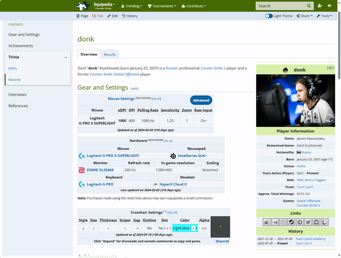341x258 pixels.
Task: Click the donk player photo
Action: 296,101
